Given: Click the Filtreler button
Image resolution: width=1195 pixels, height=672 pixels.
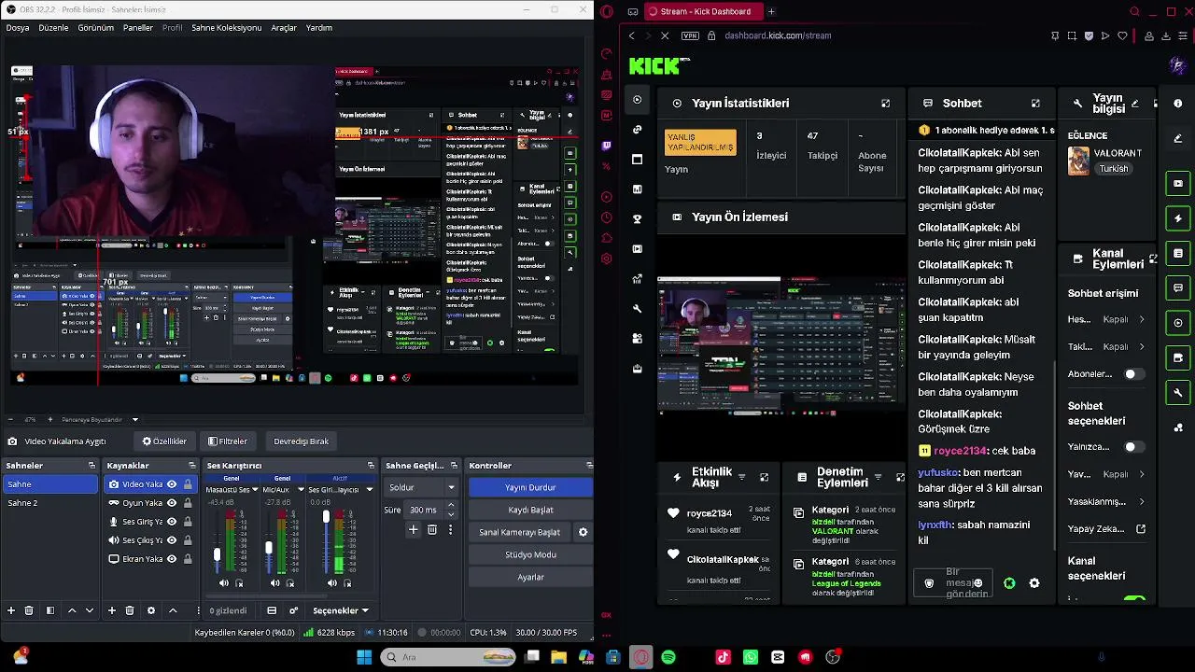Looking at the screenshot, I should click(x=228, y=441).
